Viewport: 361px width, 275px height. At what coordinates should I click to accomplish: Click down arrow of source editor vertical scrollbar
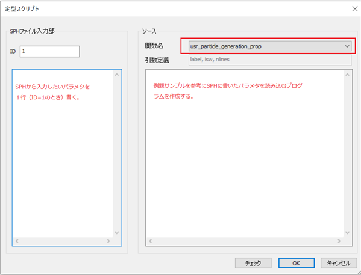coord(347,232)
